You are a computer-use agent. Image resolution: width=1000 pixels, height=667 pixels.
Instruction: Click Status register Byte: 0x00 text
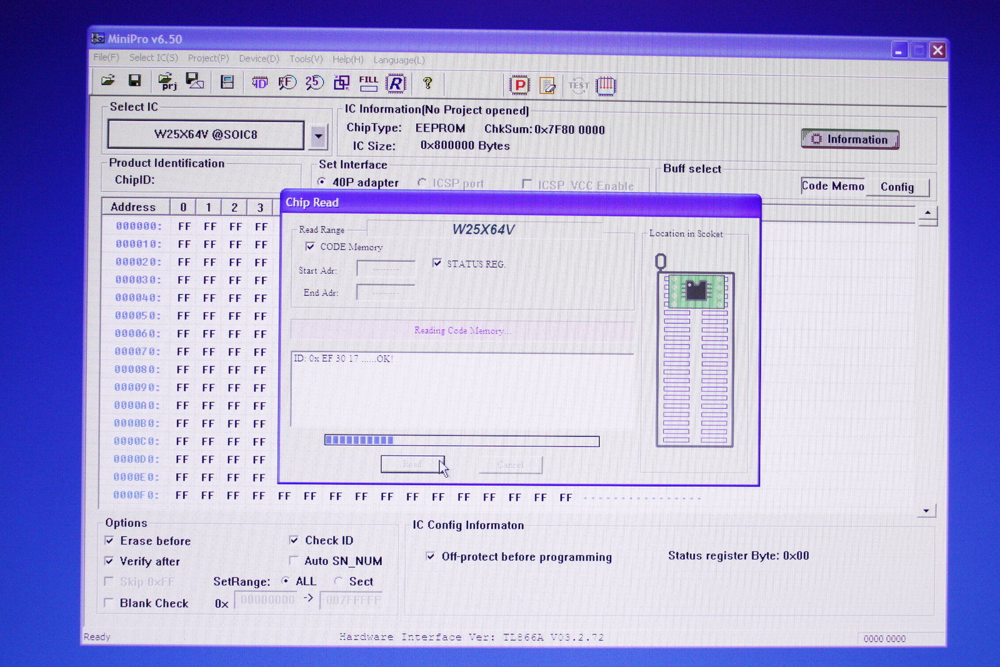point(738,556)
